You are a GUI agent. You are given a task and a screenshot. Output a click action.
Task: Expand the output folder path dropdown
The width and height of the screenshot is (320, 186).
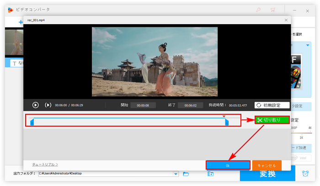tap(176, 174)
